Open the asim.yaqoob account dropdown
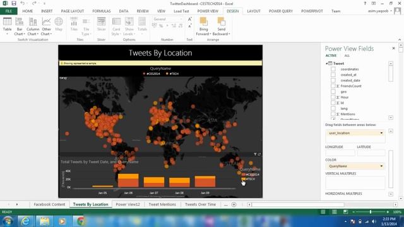This screenshot has width=404, height=227. tap(391, 11)
